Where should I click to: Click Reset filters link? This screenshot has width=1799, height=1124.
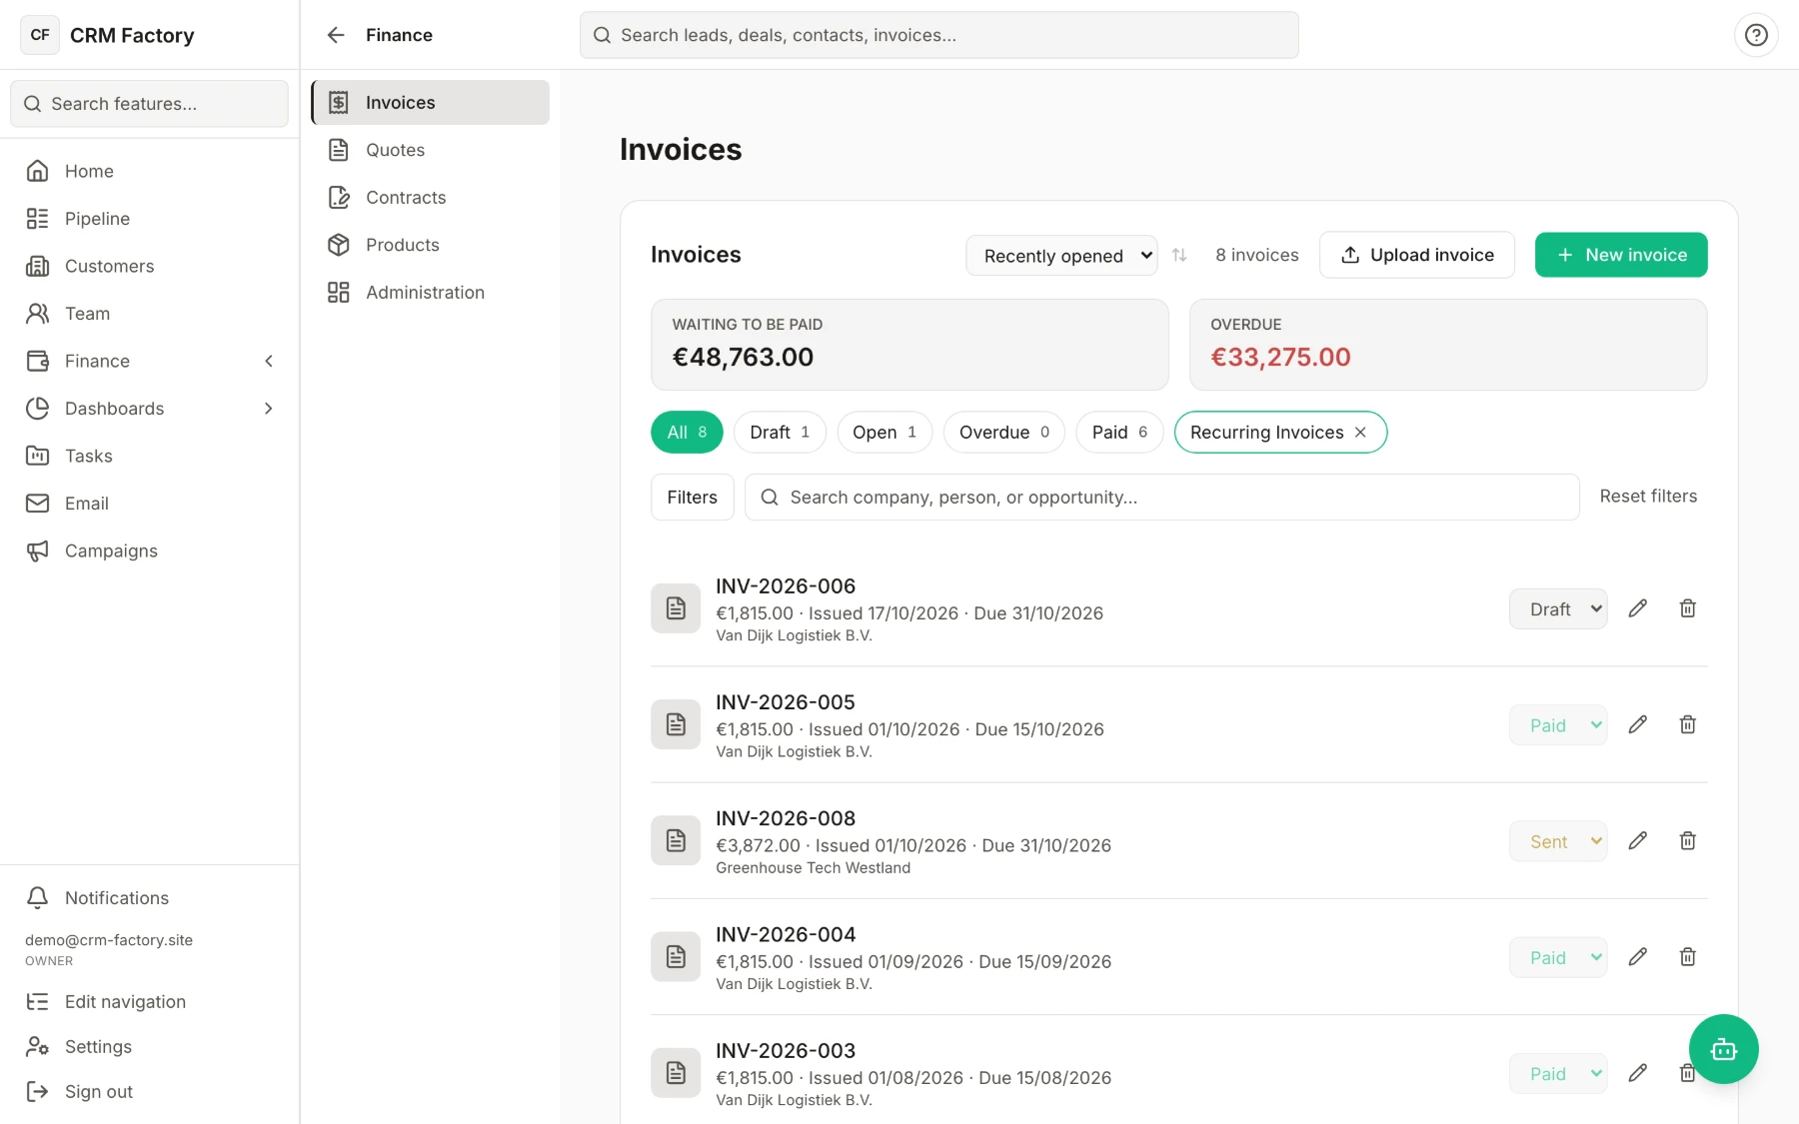[1648, 497]
